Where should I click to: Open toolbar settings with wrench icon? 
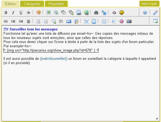[x=155, y=13]
